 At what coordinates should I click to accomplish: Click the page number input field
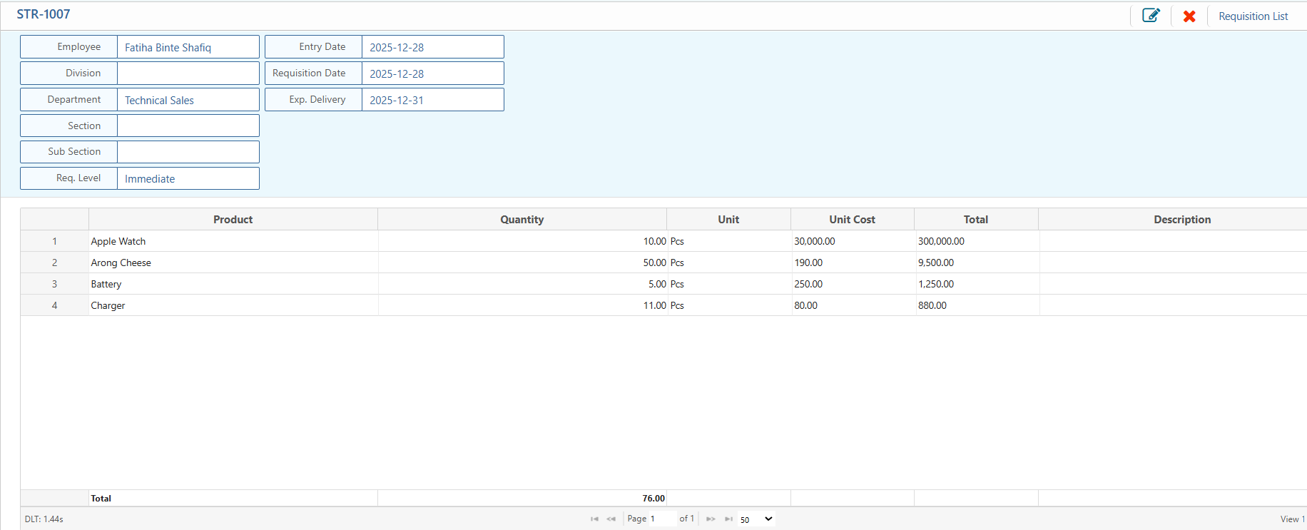tap(661, 519)
